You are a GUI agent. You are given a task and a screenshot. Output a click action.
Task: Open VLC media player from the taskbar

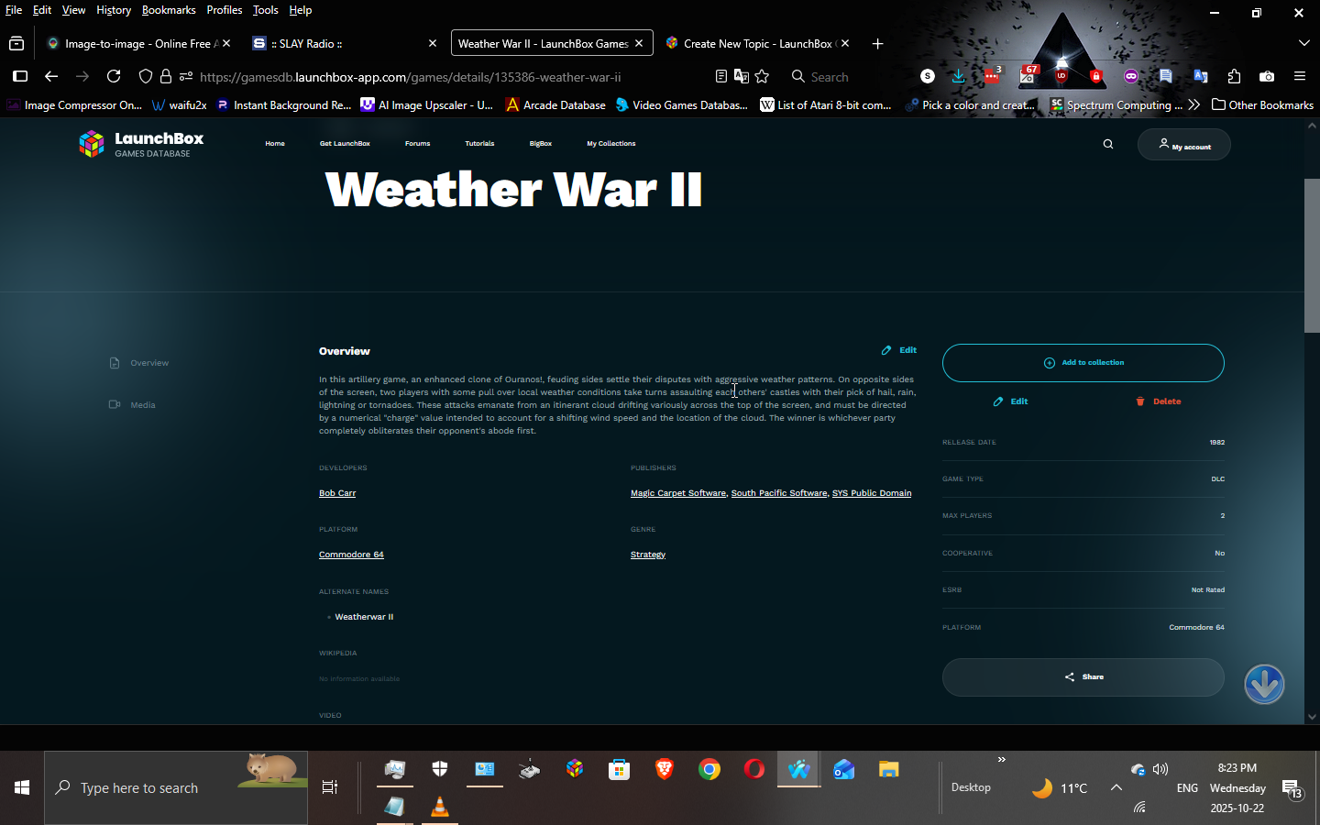coord(440,807)
